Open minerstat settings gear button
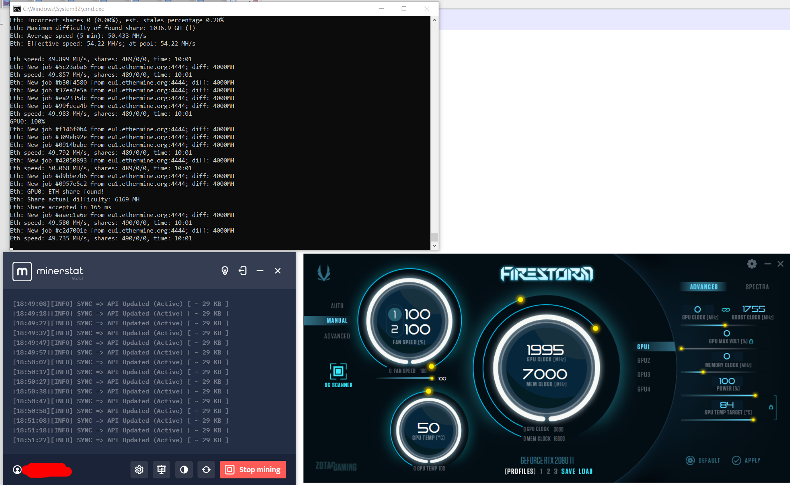This screenshot has width=790, height=485. [139, 469]
